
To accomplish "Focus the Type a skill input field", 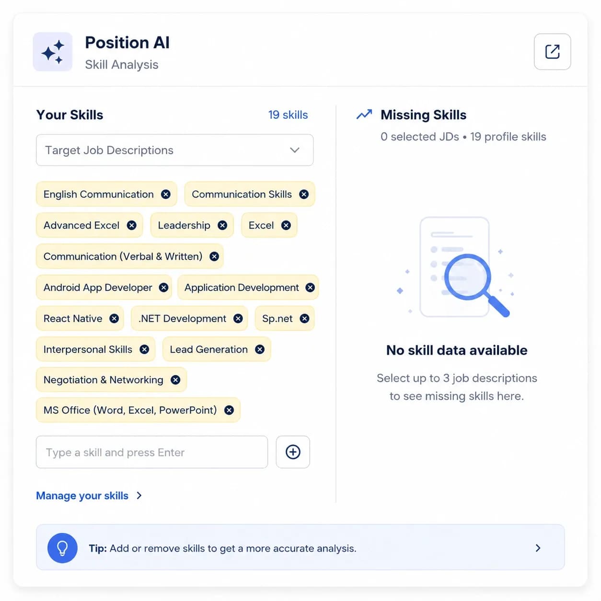I will coord(152,452).
